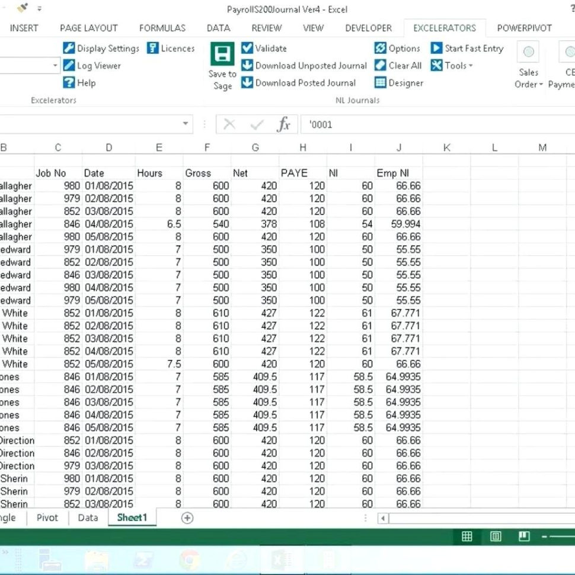The height and width of the screenshot is (575, 575).
Task: Switch to the Pivot sheet tab
Action: [x=47, y=517]
